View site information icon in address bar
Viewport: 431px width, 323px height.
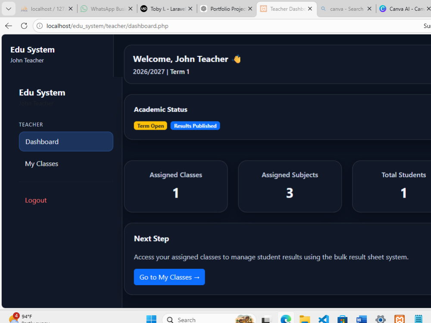point(40,26)
